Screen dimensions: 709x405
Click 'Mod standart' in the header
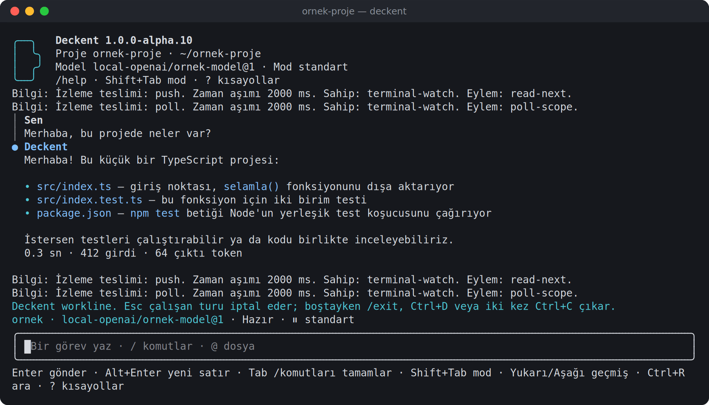311,67
